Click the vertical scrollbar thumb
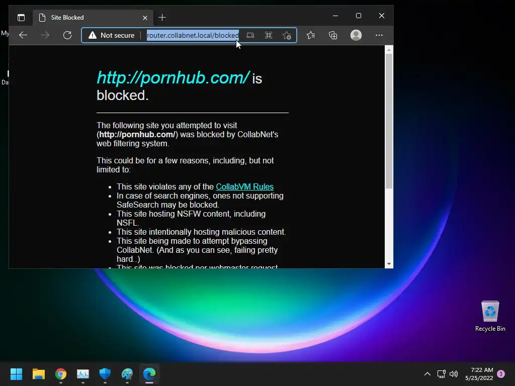This screenshot has width=515, height=386. (x=389, y=121)
